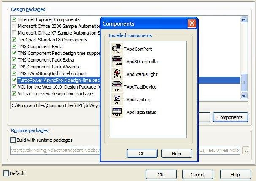Click the packages list scrollbar thumb
256x181 pixels.
point(244,83)
